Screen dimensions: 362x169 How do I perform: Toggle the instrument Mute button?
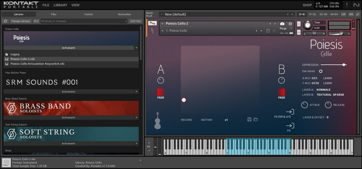(x=299, y=33)
